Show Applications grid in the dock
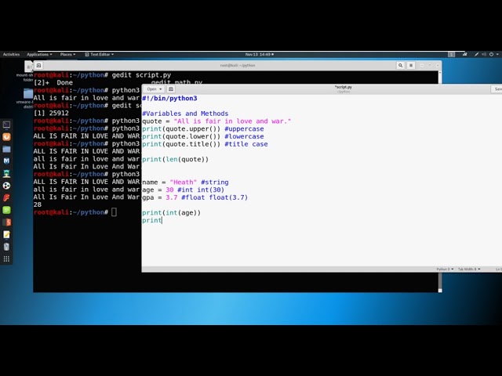The width and height of the screenshot is (502, 376). (6, 258)
